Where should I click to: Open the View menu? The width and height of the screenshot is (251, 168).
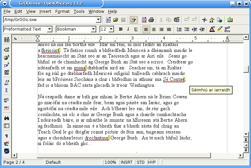(x=31, y=12)
